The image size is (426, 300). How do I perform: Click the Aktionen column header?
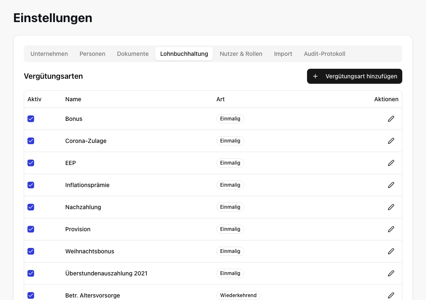coord(386,99)
